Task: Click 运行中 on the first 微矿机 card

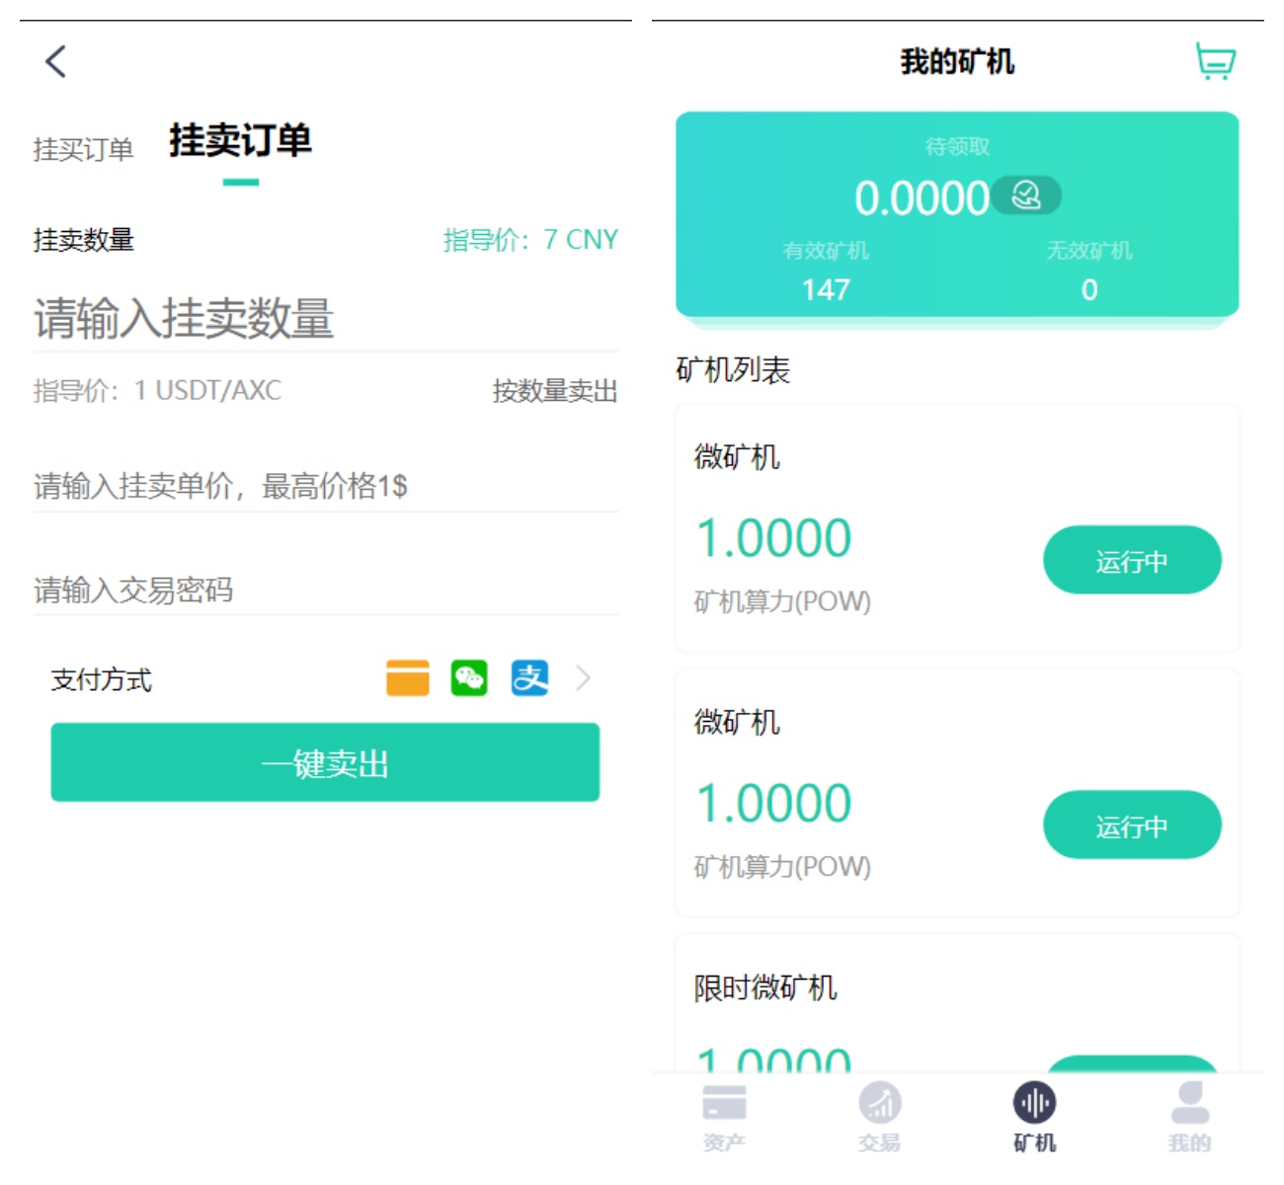Action: pyautogui.click(x=1132, y=560)
